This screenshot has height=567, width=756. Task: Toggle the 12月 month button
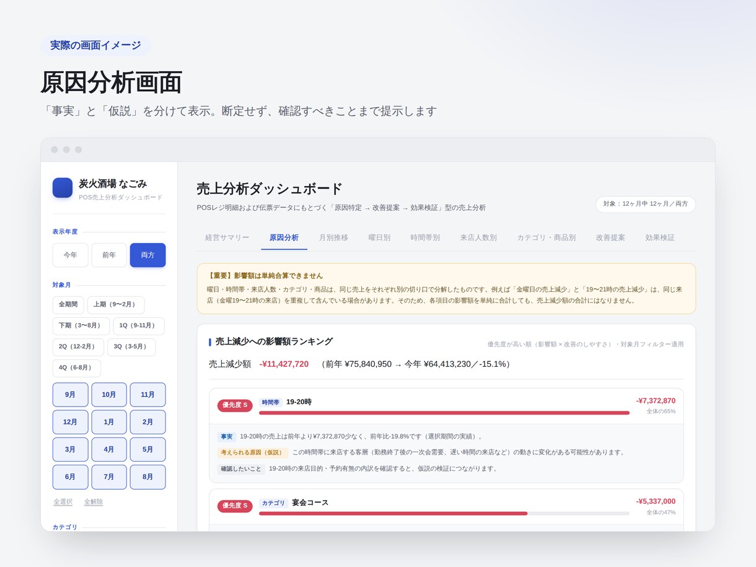[71, 422]
